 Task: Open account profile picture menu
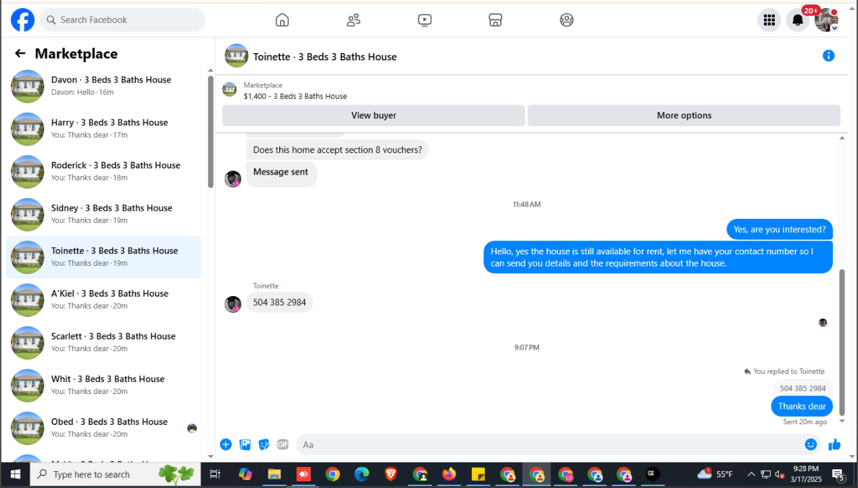826,20
